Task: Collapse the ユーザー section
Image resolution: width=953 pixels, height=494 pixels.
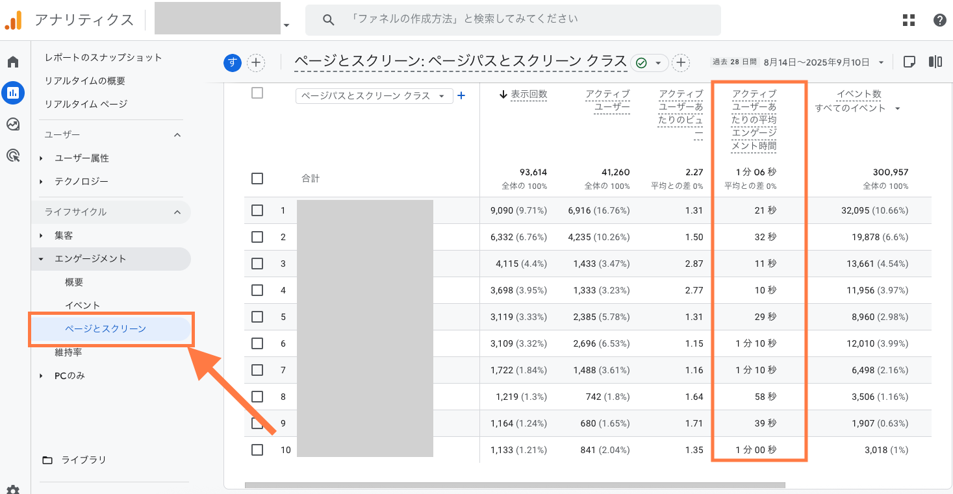Action: coord(177,134)
